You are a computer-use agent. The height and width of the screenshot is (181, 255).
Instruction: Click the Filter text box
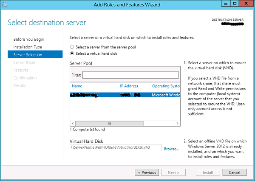(x=130, y=75)
